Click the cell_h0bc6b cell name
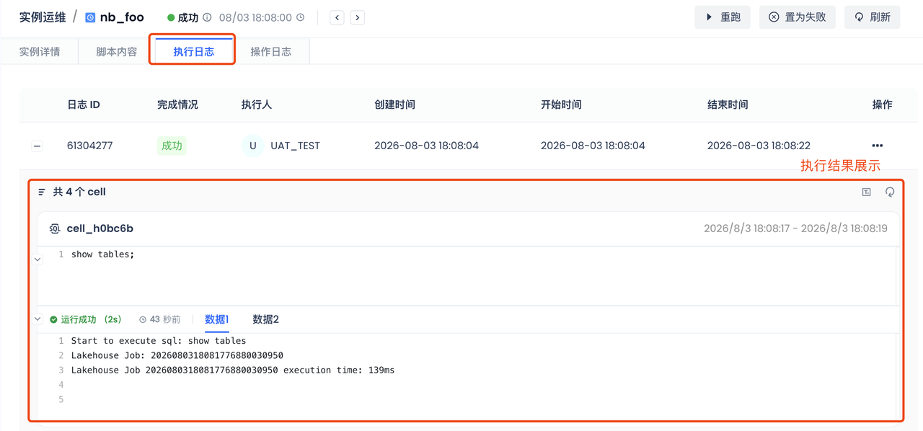 pyautogui.click(x=100, y=228)
